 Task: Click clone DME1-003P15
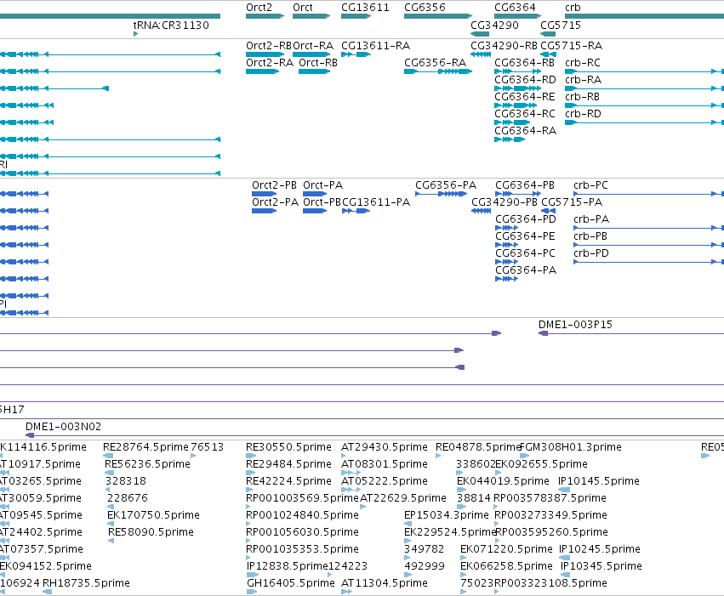click(631, 333)
